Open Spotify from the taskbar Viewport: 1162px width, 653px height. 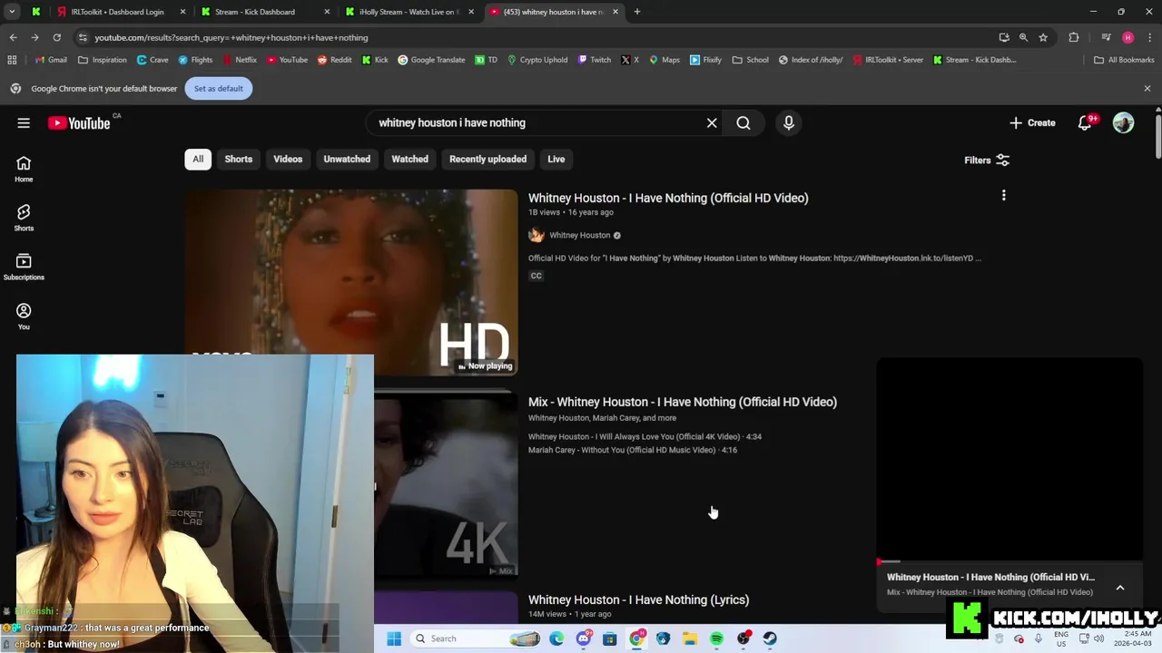(716, 638)
